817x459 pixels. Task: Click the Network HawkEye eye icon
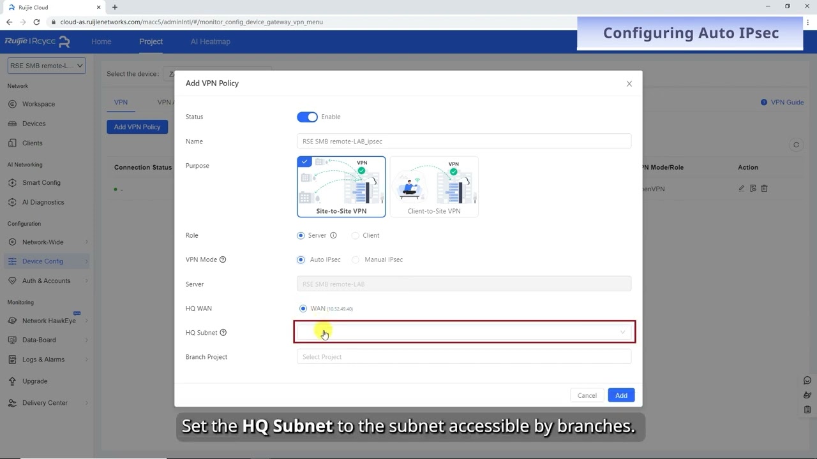[12, 321]
